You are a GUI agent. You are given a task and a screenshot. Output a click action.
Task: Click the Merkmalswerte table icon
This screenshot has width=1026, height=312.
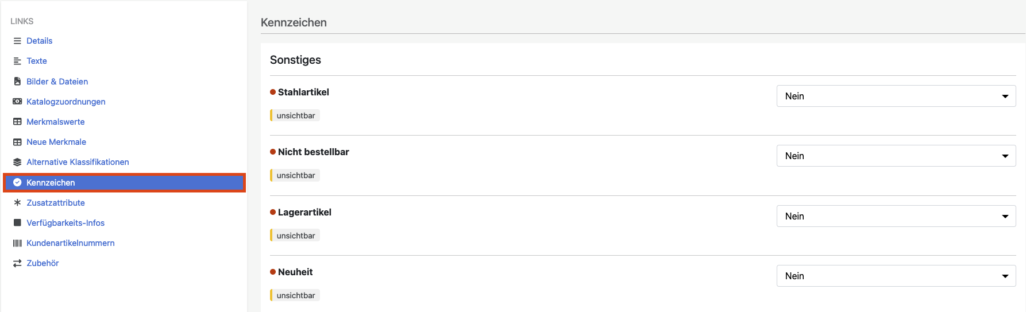pyautogui.click(x=17, y=122)
